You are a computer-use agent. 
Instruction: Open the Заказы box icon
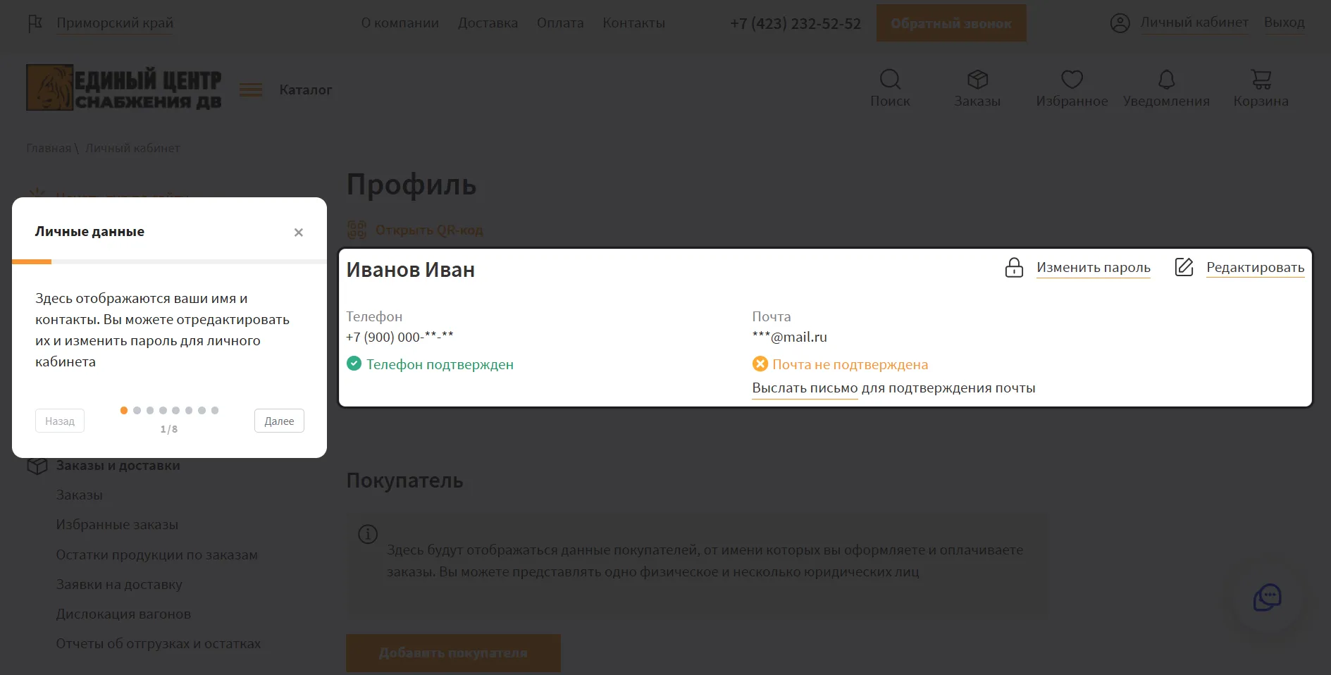coord(977,80)
